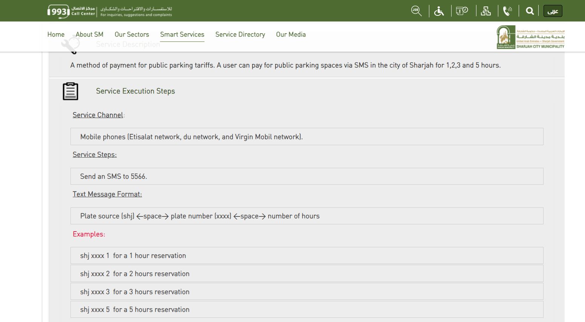Open the Service Directory menu
Screen dimensions: 585x322
240,34
